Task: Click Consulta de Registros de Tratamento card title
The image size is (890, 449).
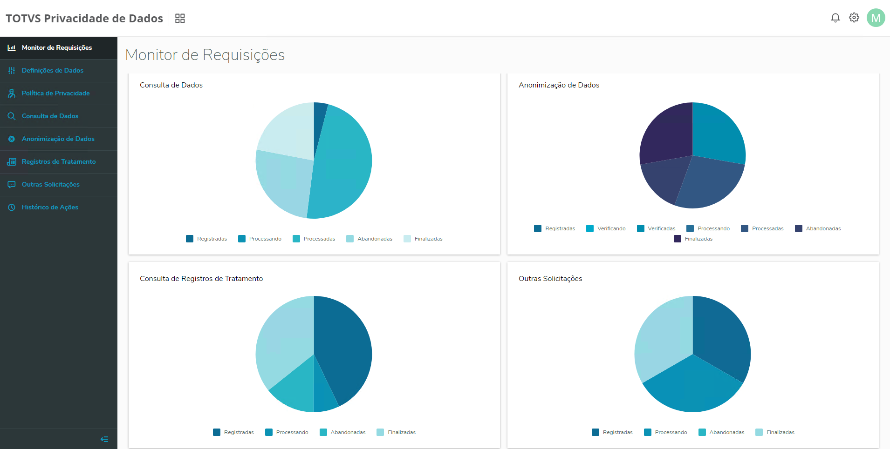Action: tap(201, 279)
